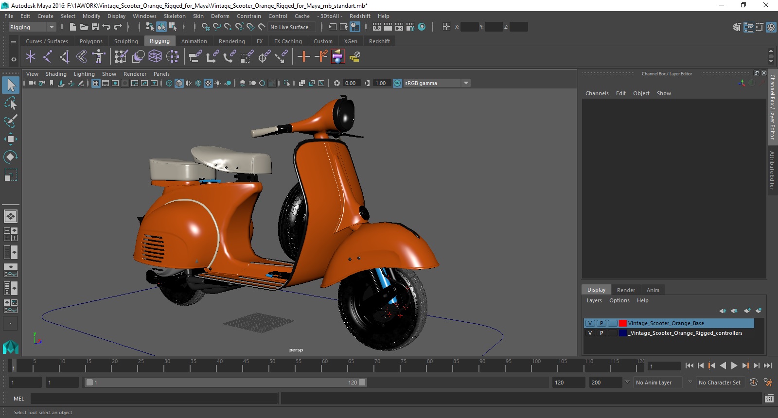This screenshot has height=418, width=778.
Task: Click the IPR render icon
Action: 399,27
